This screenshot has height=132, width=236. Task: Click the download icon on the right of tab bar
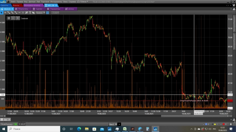tap(234, 9)
